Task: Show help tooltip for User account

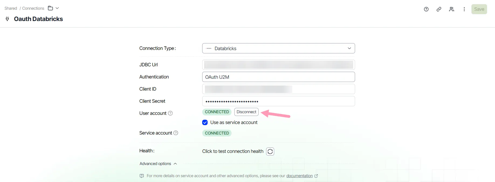Action: click(x=170, y=113)
